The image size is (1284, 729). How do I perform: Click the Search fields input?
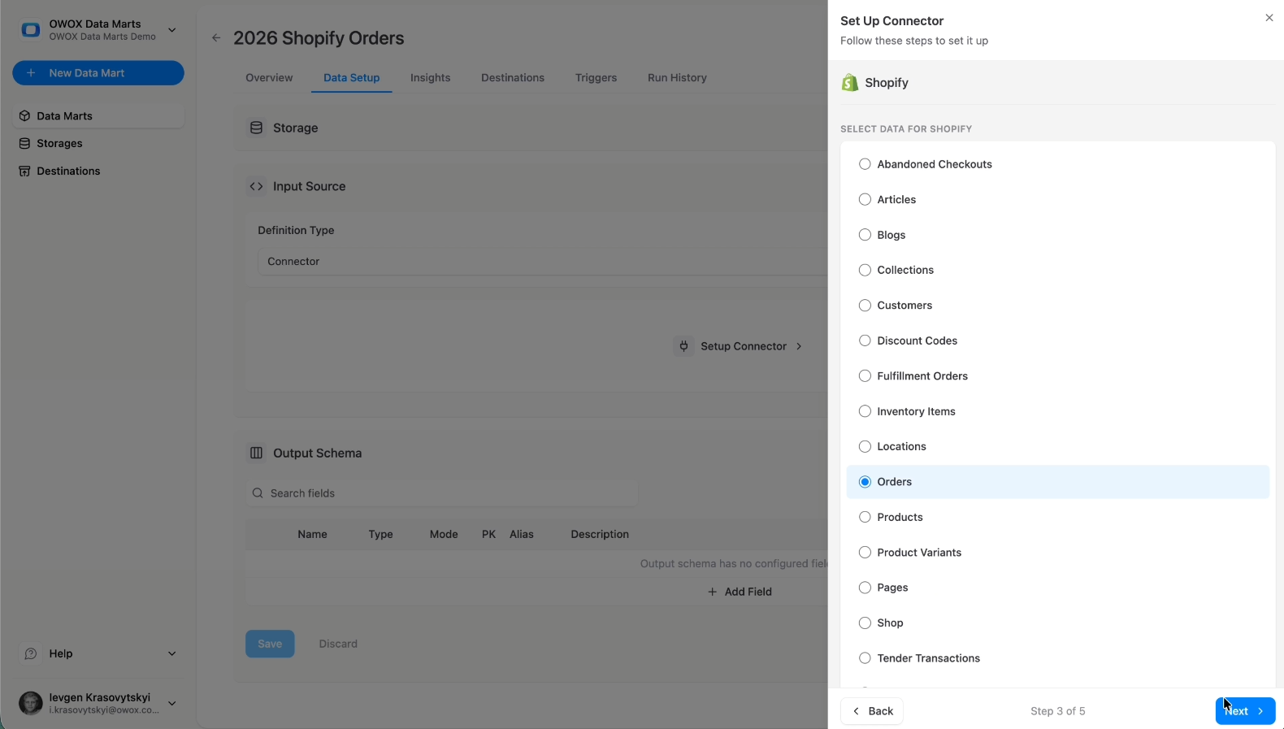tap(442, 493)
